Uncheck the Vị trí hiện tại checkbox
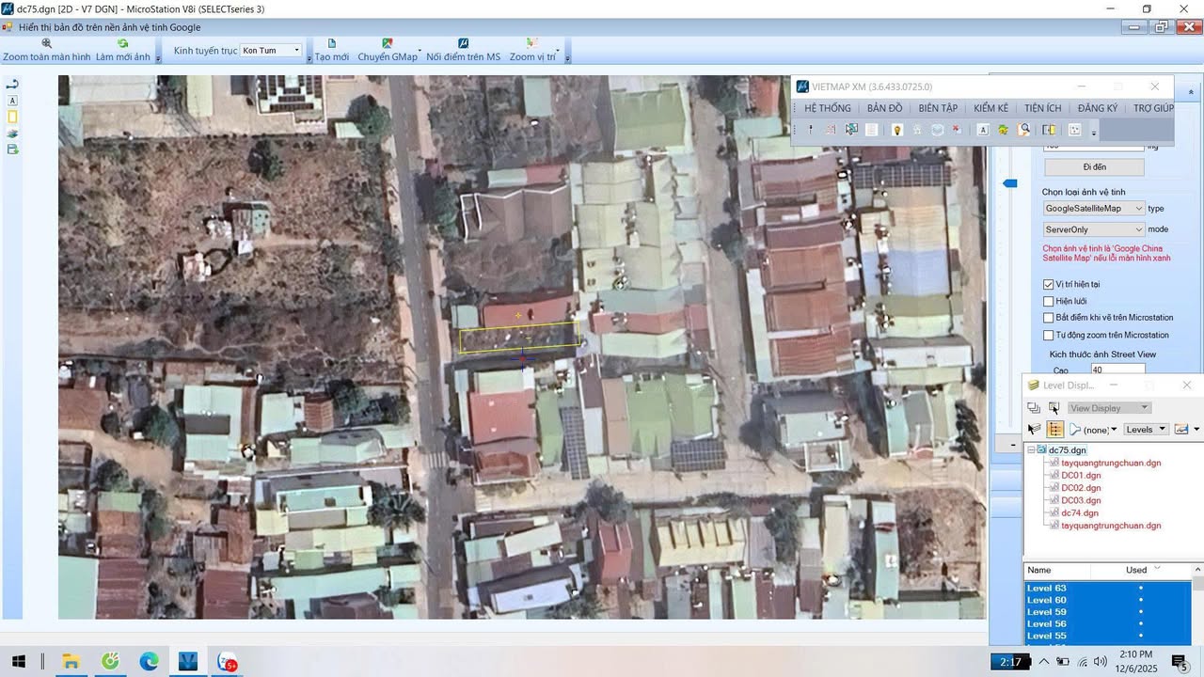Viewport: 1204px width, 677px height. (x=1049, y=284)
